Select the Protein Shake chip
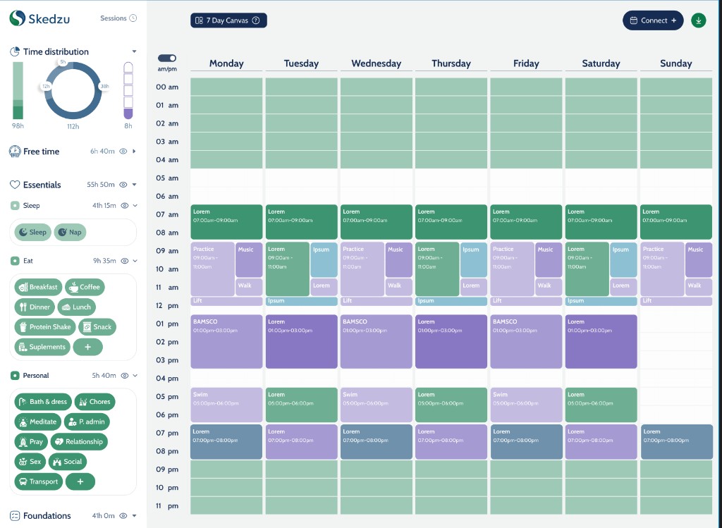Viewport: 722px width, 528px height. click(x=45, y=327)
